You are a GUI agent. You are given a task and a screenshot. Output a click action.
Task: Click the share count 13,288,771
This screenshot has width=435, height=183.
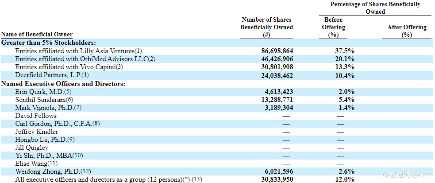pos(277,99)
